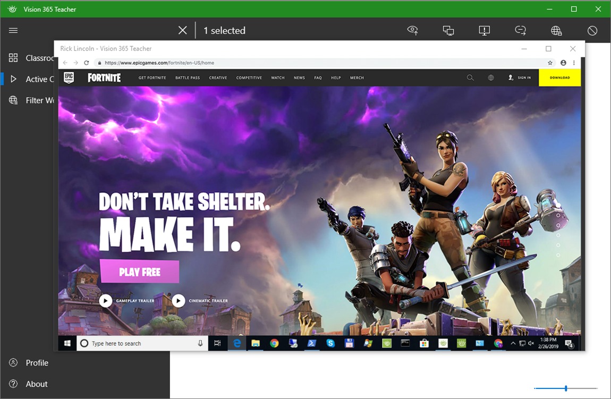Open the Merch nav item
Viewport: 611px width, 399px height.
pyautogui.click(x=357, y=78)
